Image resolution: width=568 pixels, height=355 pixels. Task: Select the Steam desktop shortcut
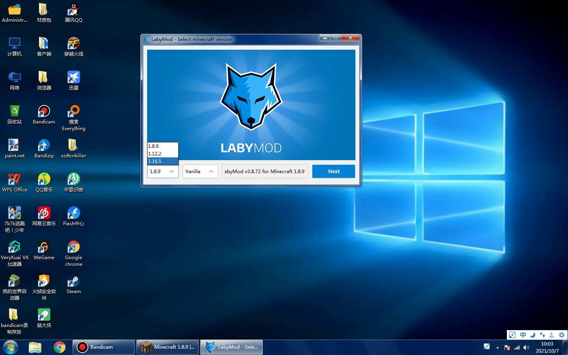point(73,284)
